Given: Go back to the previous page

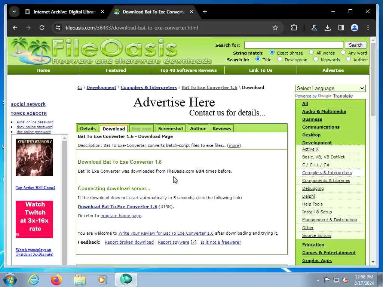Looking at the screenshot, I should click(15, 28).
